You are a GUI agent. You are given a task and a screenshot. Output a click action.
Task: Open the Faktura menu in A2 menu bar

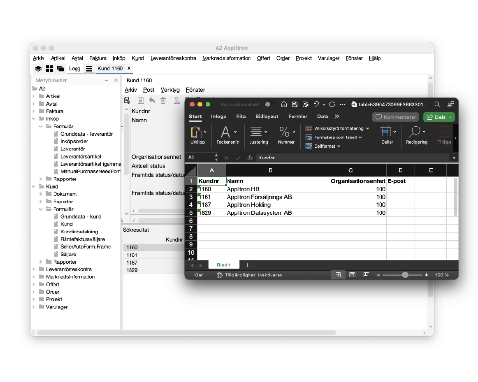[x=98, y=58]
